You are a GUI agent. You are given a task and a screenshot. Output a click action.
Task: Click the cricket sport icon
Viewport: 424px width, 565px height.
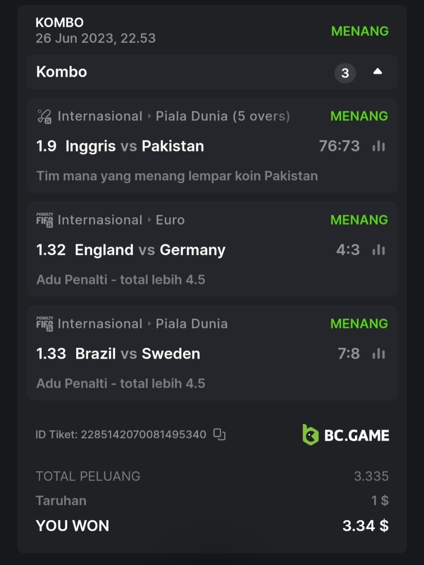tap(44, 116)
